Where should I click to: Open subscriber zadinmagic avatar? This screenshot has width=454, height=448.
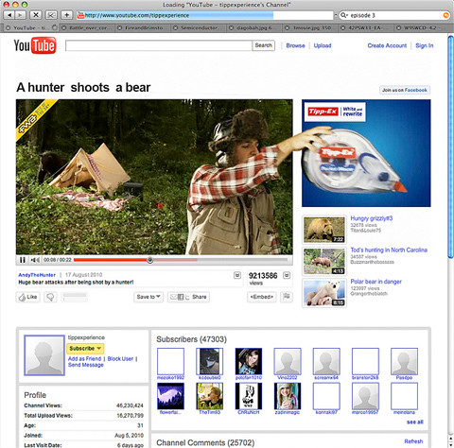(x=288, y=396)
